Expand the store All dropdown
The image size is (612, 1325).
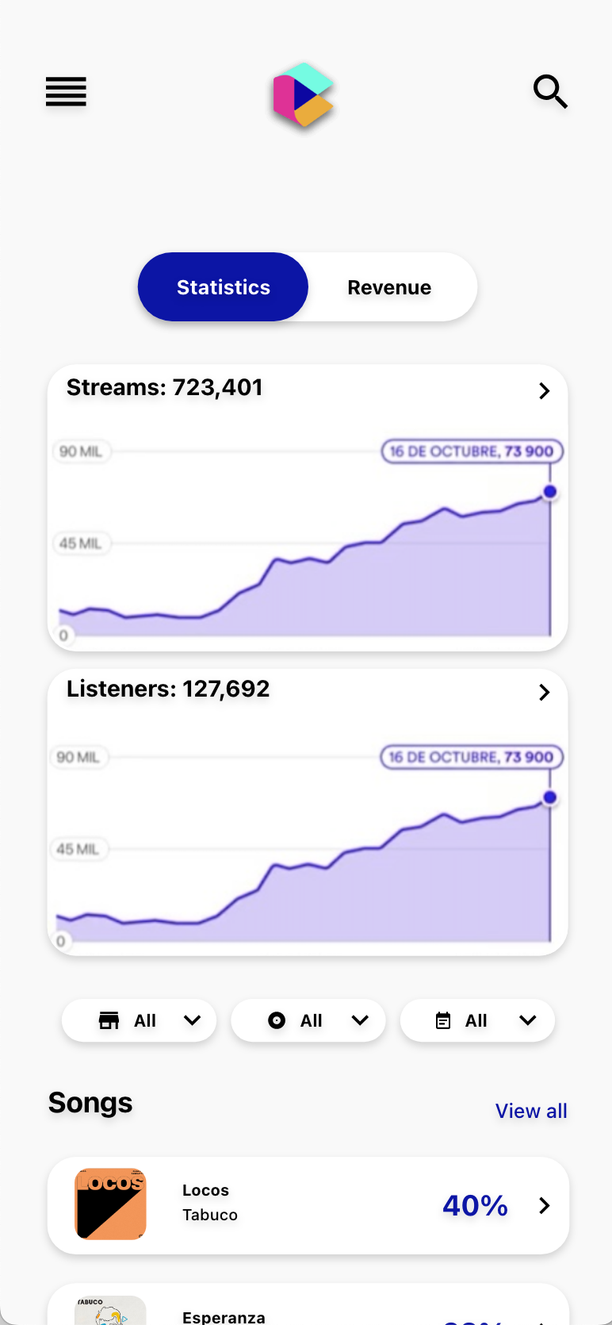pyautogui.click(x=192, y=1020)
